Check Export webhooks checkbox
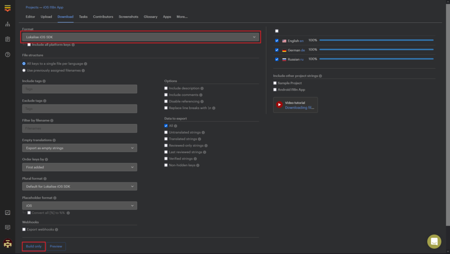 (x=24, y=229)
